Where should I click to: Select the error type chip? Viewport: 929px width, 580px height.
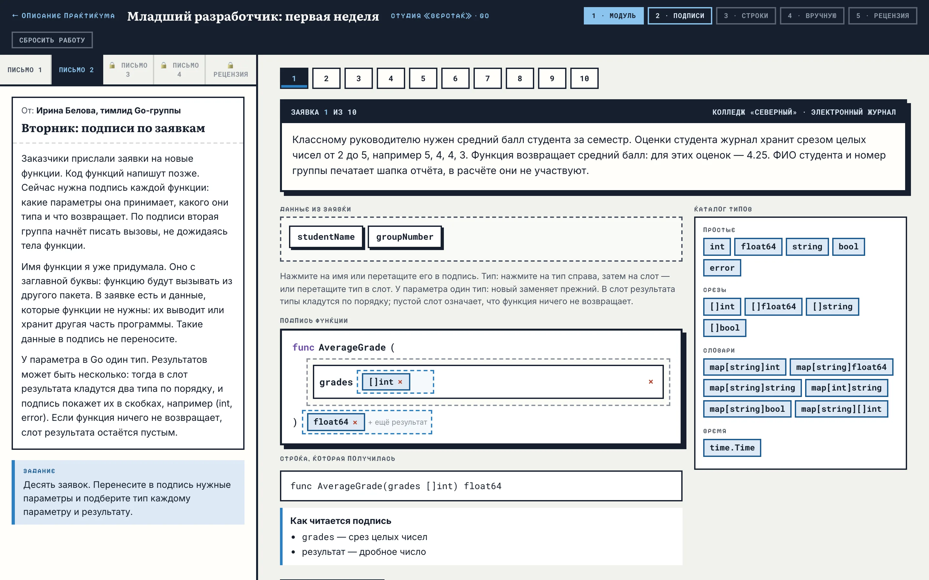[722, 268]
